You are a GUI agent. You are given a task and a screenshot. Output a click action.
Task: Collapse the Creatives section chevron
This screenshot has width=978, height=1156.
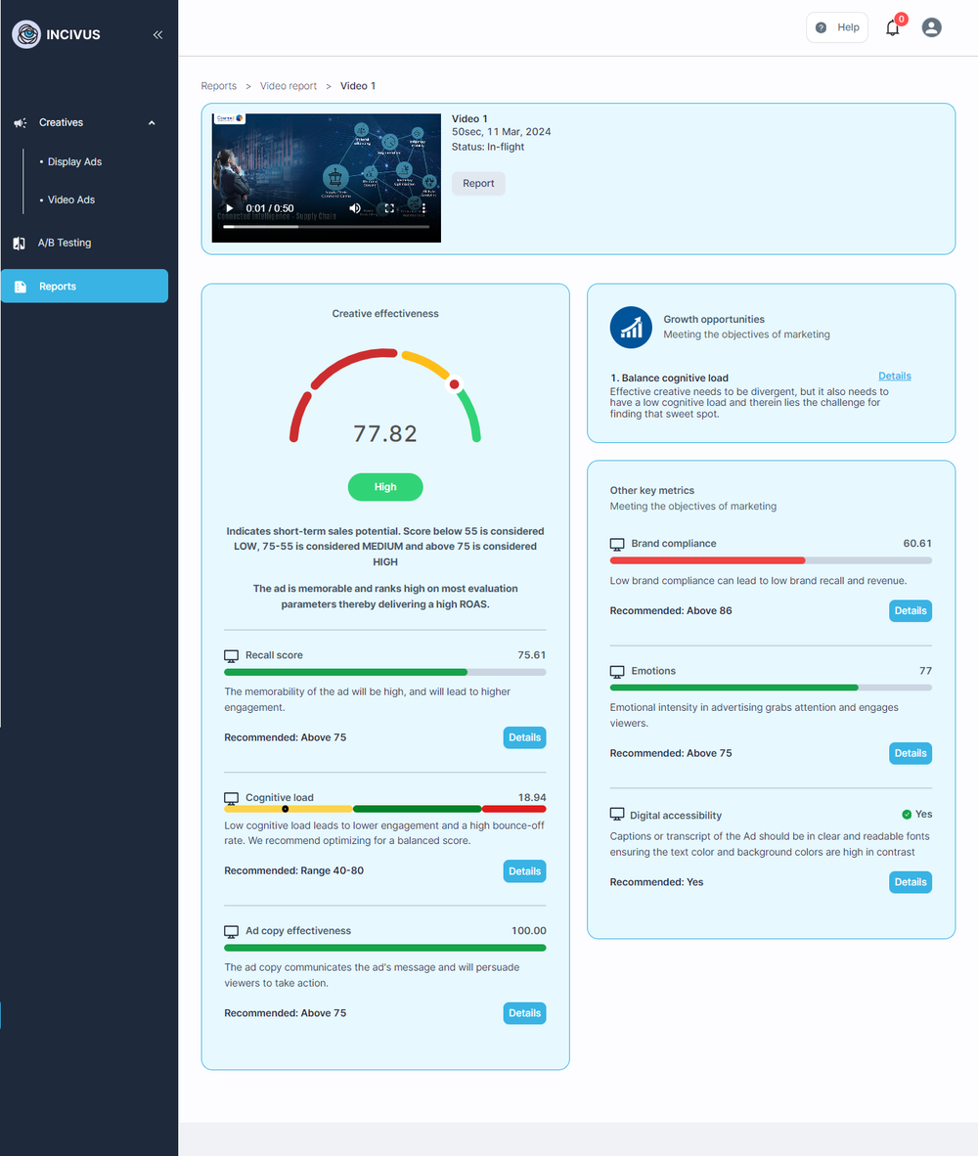(x=152, y=122)
